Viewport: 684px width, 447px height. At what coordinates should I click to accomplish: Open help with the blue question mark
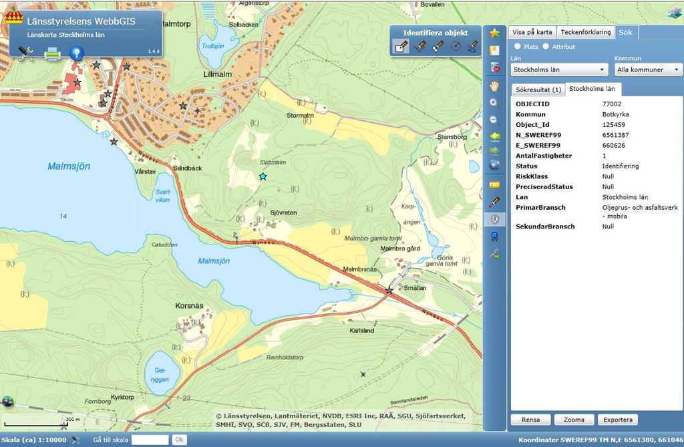pyautogui.click(x=76, y=53)
